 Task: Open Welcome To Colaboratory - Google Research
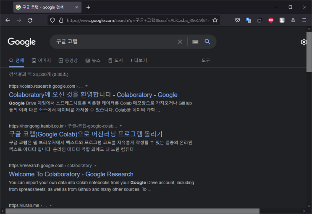pos(71,174)
